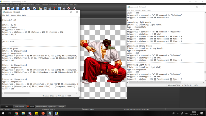Open the Commands menu
The height and width of the screenshot is (116, 206).
(x=53, y=5)
